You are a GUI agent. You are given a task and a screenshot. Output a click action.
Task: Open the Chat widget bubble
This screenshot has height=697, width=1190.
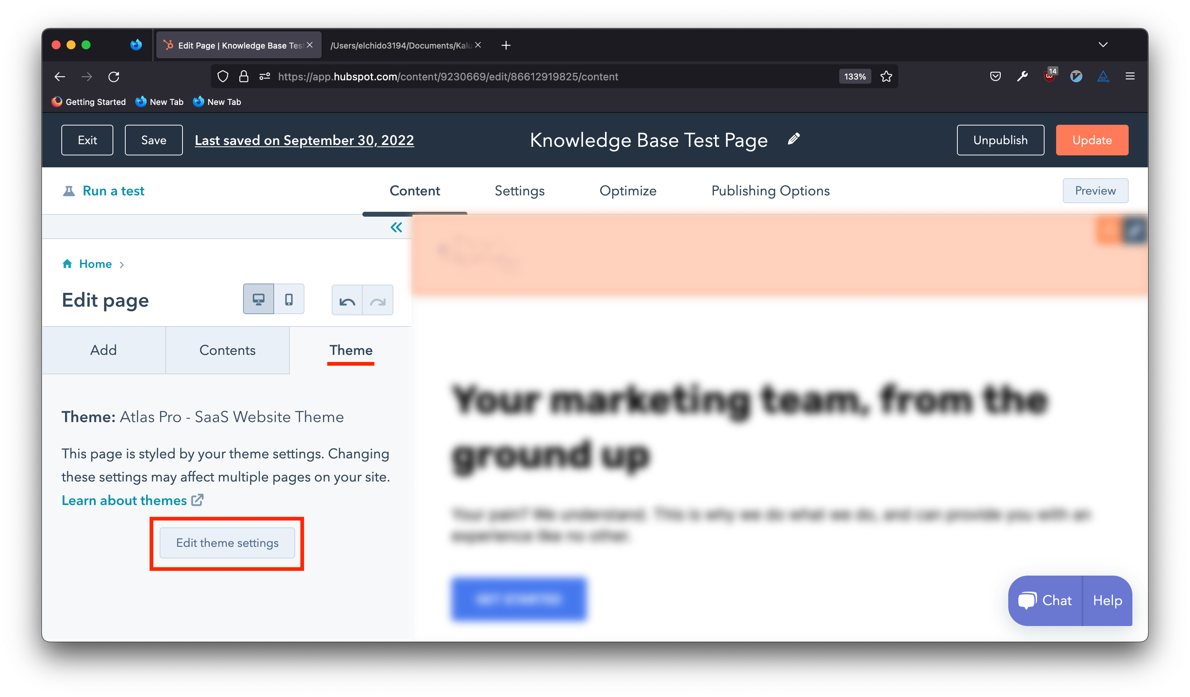(1046, 600)
